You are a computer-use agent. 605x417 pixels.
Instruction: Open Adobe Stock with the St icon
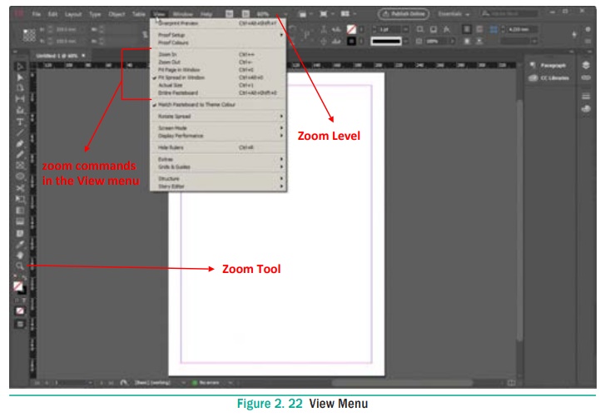pos(245,14)
